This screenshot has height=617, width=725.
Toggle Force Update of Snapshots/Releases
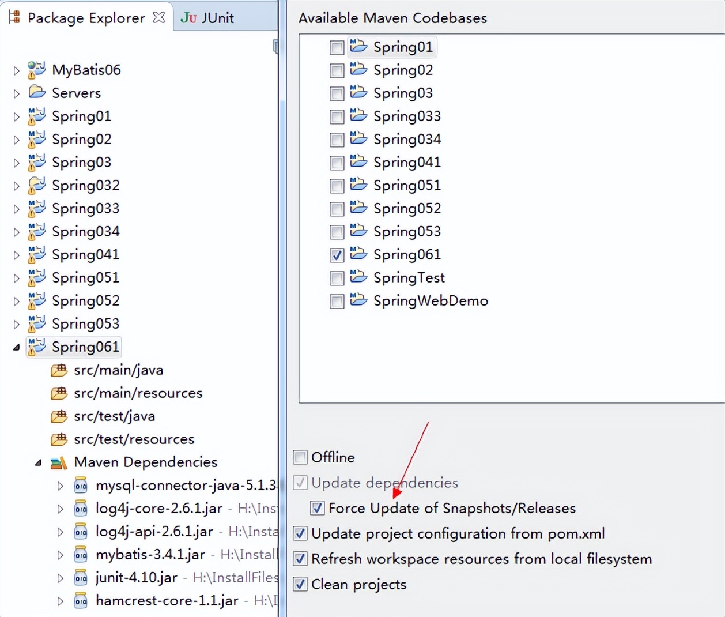(318, 508)
